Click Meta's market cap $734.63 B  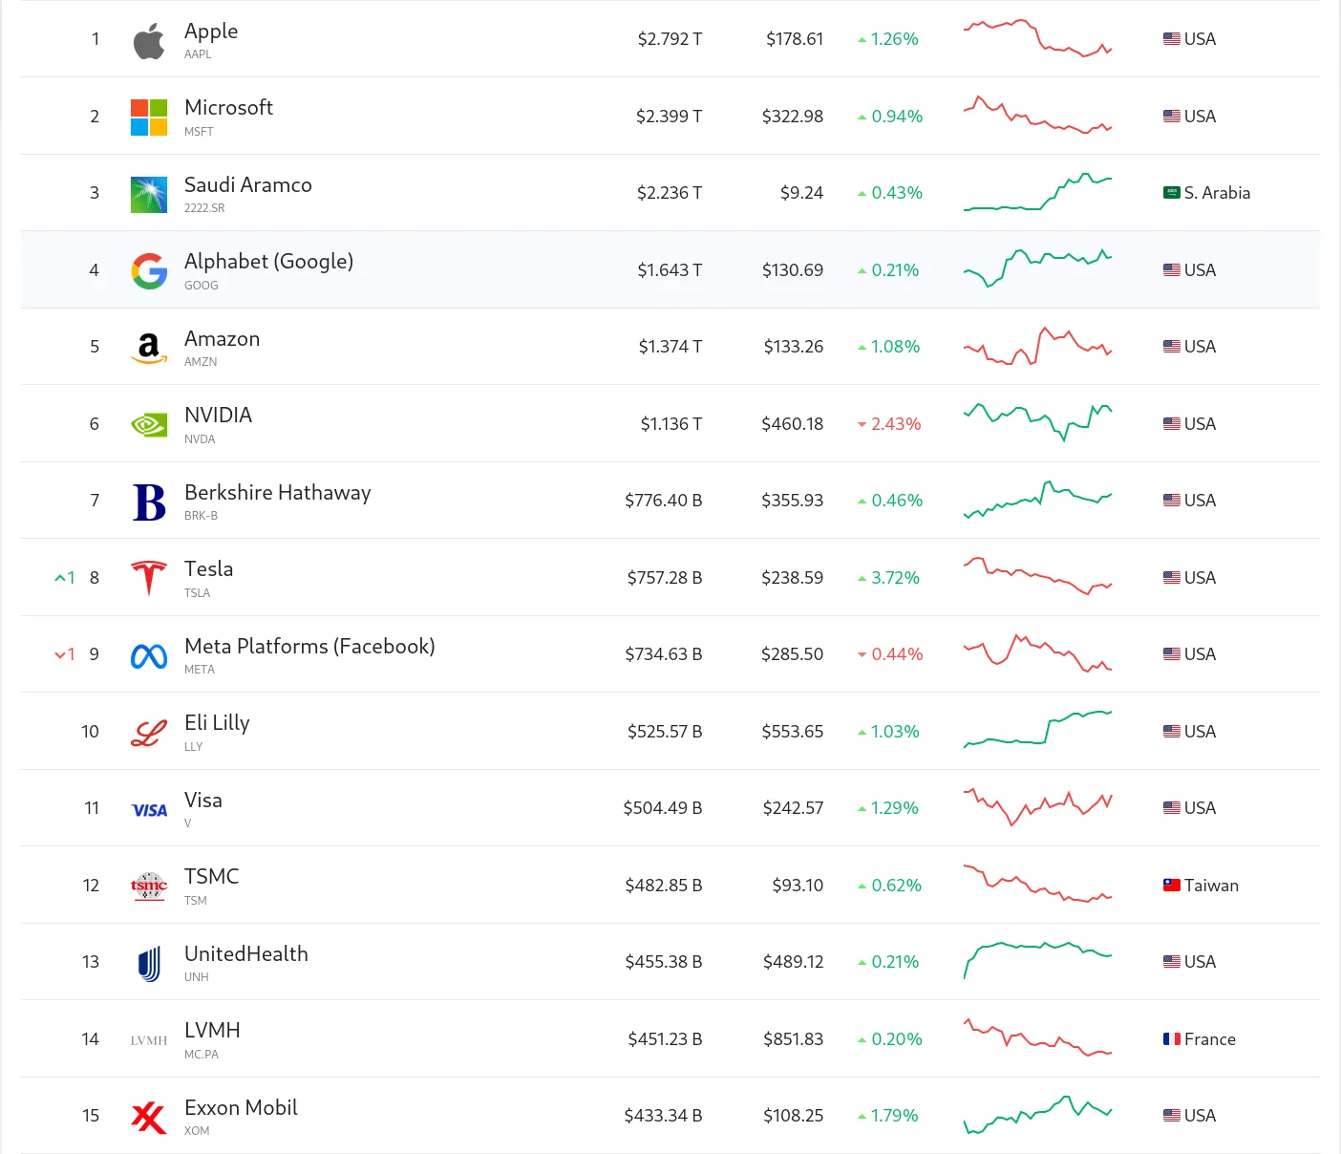tap(664, 654)
